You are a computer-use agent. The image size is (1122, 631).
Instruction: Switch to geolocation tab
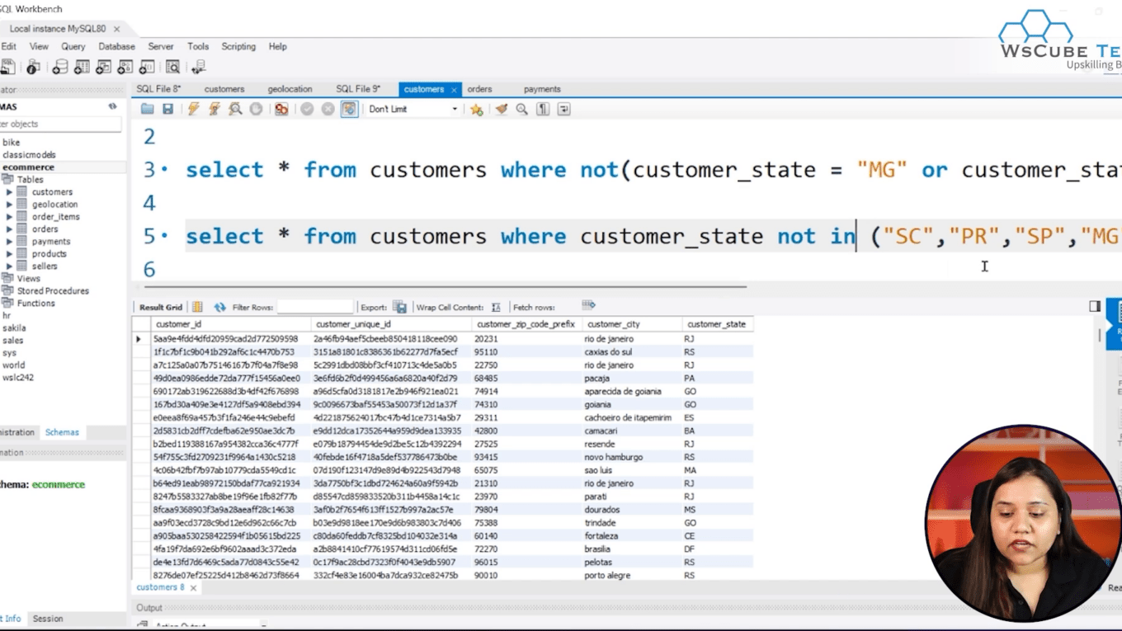click(290, 89)
